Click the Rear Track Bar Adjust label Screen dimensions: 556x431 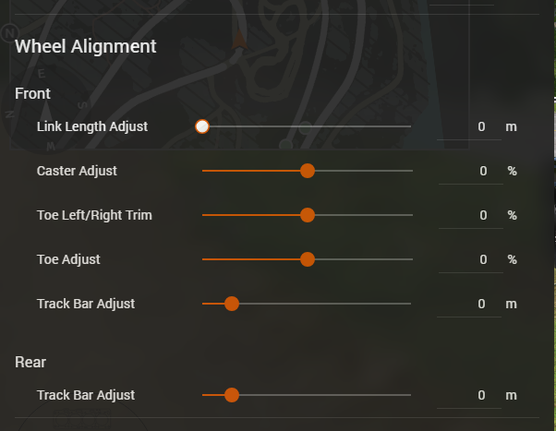[86, 395]
